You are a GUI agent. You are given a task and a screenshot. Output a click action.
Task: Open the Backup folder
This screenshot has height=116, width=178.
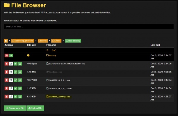pyautogui.click(x=51, y=55)
